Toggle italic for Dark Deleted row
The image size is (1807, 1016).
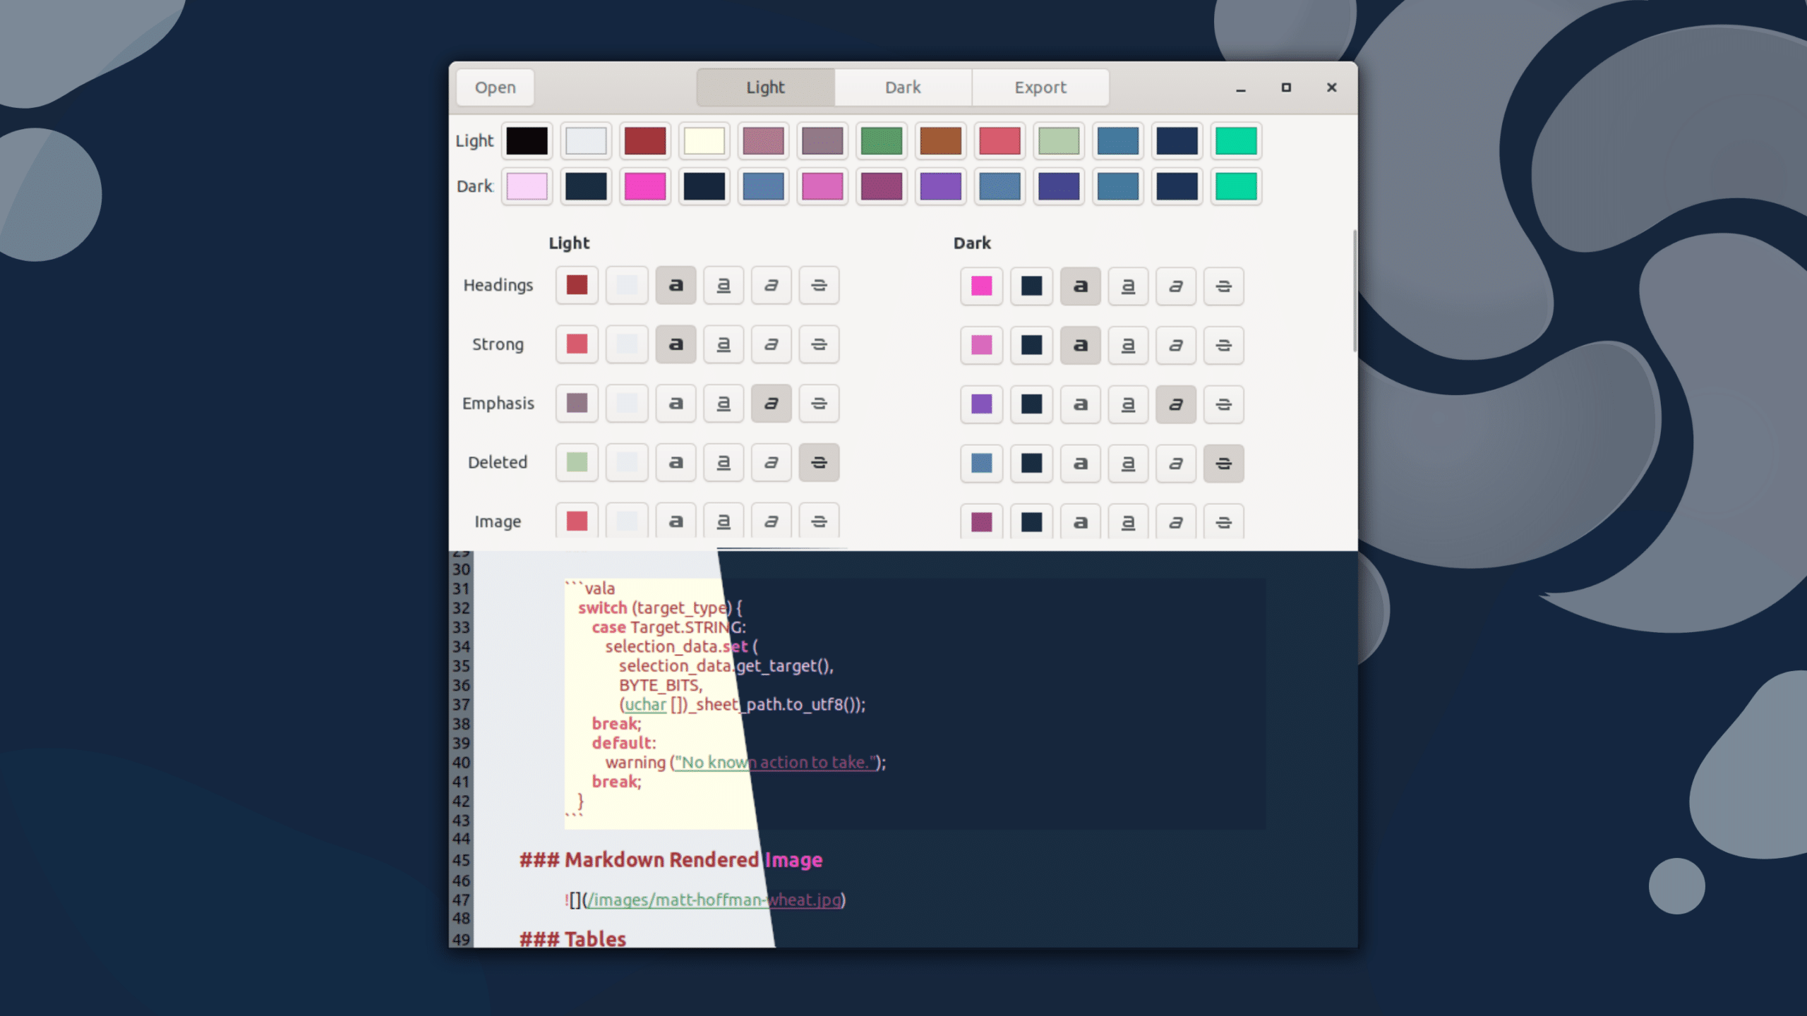point(1176,464)
